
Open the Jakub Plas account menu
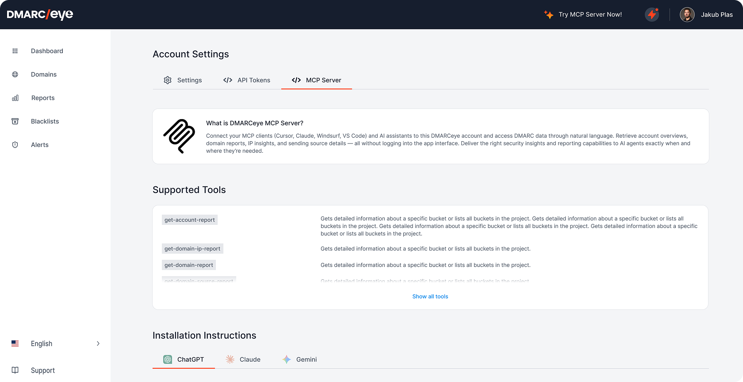click(716, 15)
